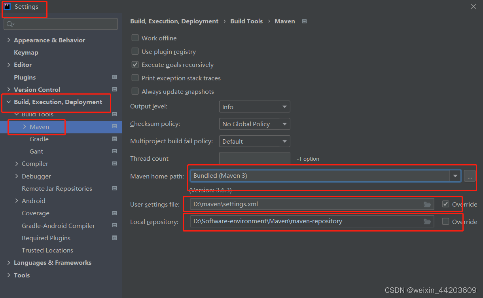The height and width of the screenshot is (298, 483).
Task: Collapse the Build Tools node
Action: point(17,114)
